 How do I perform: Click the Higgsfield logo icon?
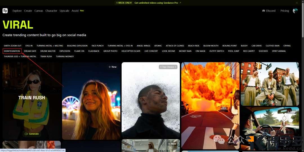pyautogui.click(x=5, y=11)
